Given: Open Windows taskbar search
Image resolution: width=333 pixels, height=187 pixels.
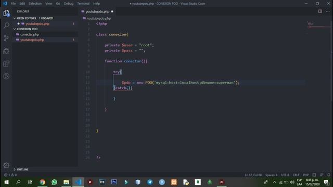Looking at the screenshot, I should tap(18, 182).
